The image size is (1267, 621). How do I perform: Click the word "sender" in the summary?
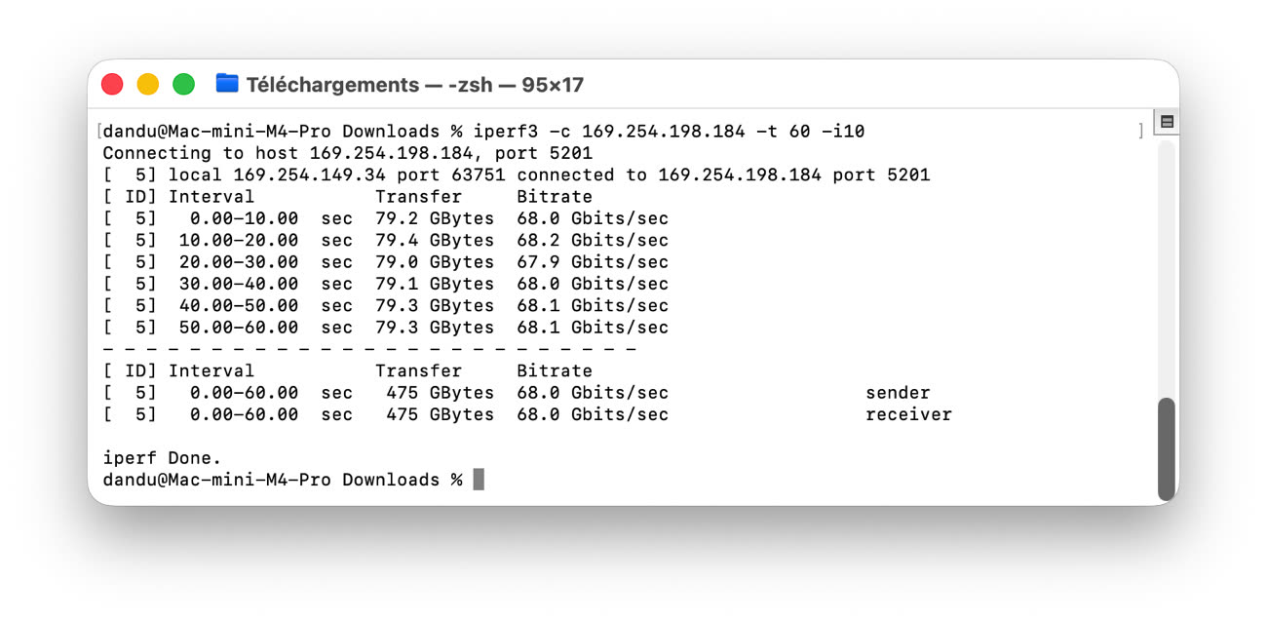[x=898, y=393]
